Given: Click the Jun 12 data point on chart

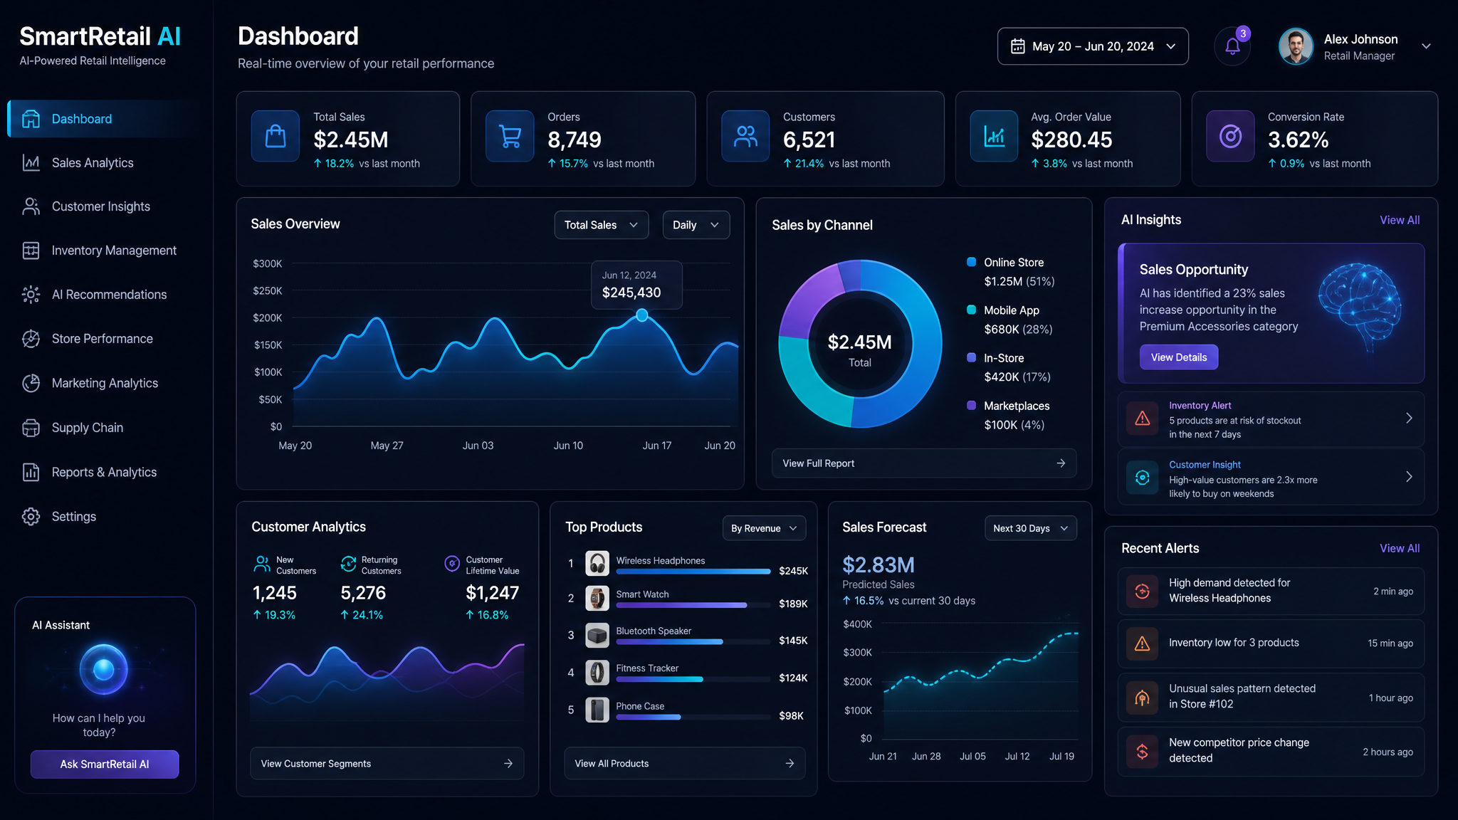Looking at the screenshot, I should pyautogui.click(x=642, y=315).
